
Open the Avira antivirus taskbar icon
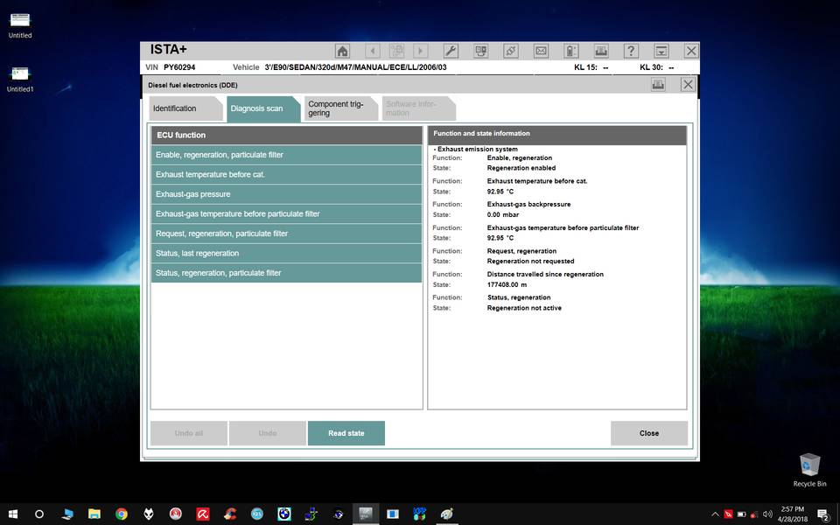(202, 514)
